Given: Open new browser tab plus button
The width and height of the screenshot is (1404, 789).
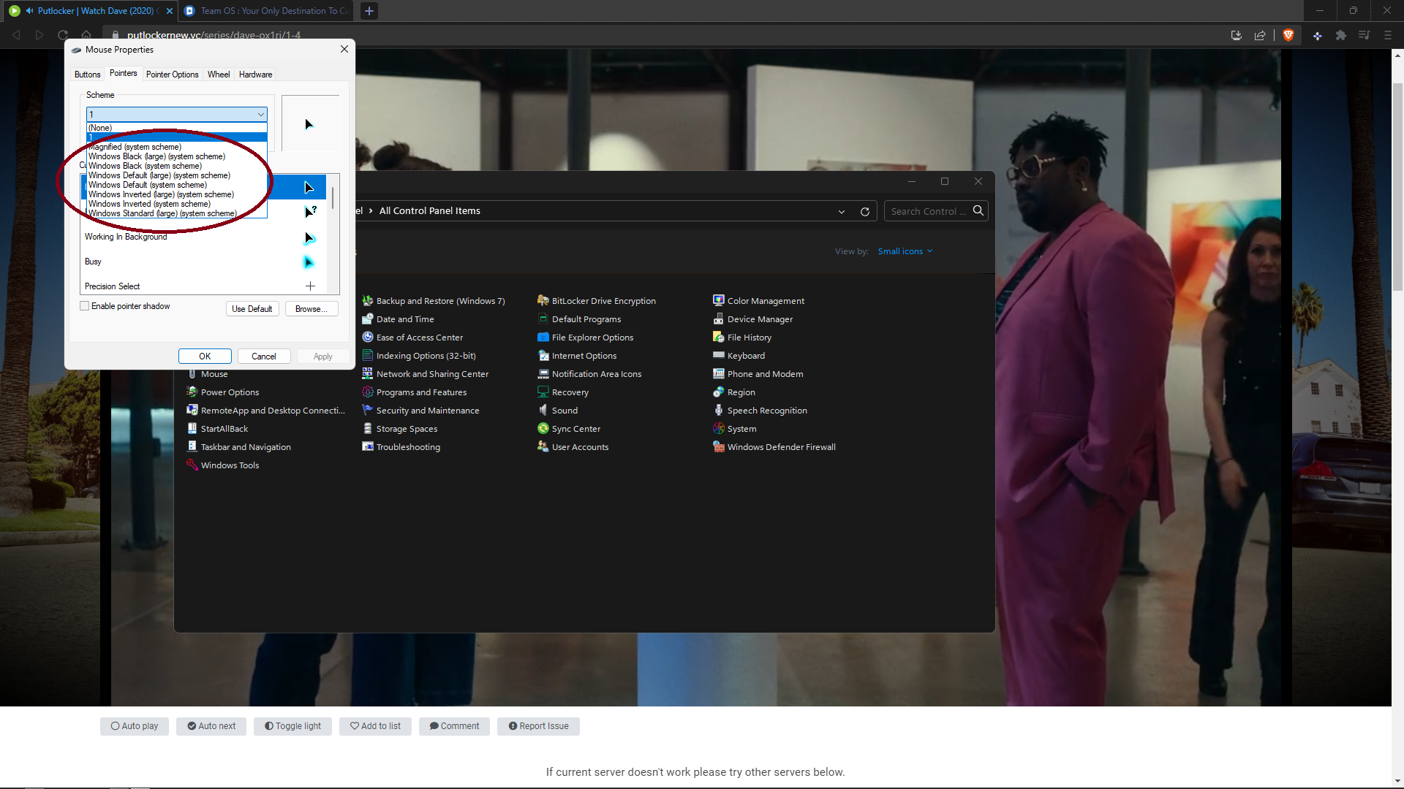Looking at the screenshot, I should click(369, 11).
